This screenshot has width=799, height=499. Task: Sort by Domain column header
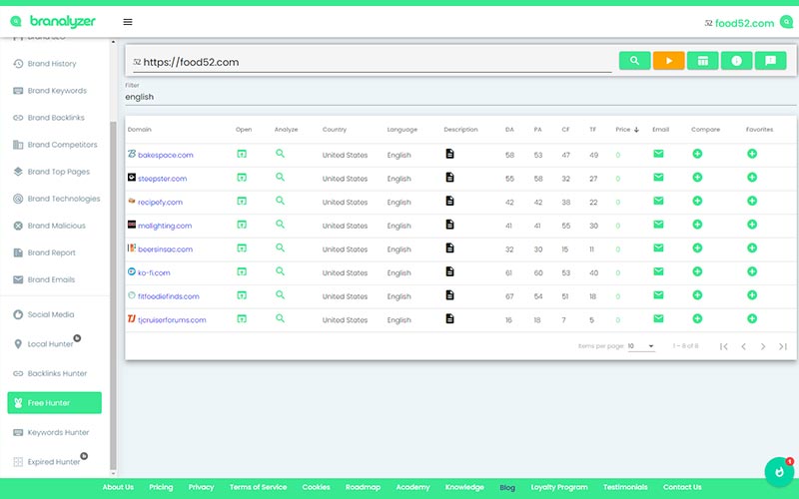pos(139,130)
